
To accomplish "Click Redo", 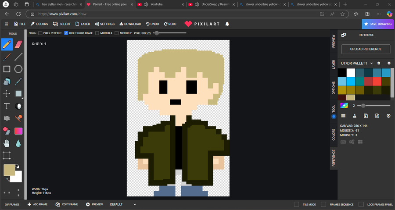I will tap(170, 24).
